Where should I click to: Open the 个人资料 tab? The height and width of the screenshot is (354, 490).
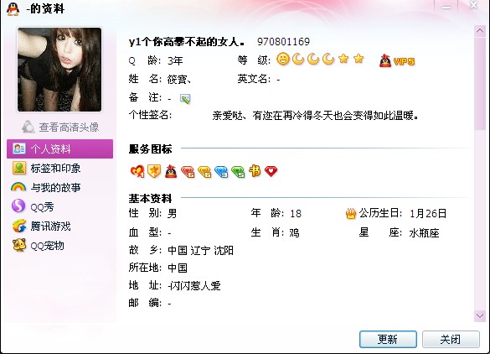click(x=59, y=149)
